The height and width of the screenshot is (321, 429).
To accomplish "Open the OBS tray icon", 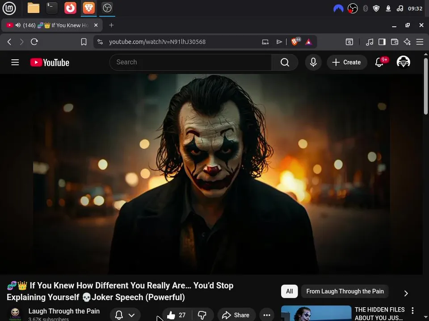I will click(x=353, y=8).
